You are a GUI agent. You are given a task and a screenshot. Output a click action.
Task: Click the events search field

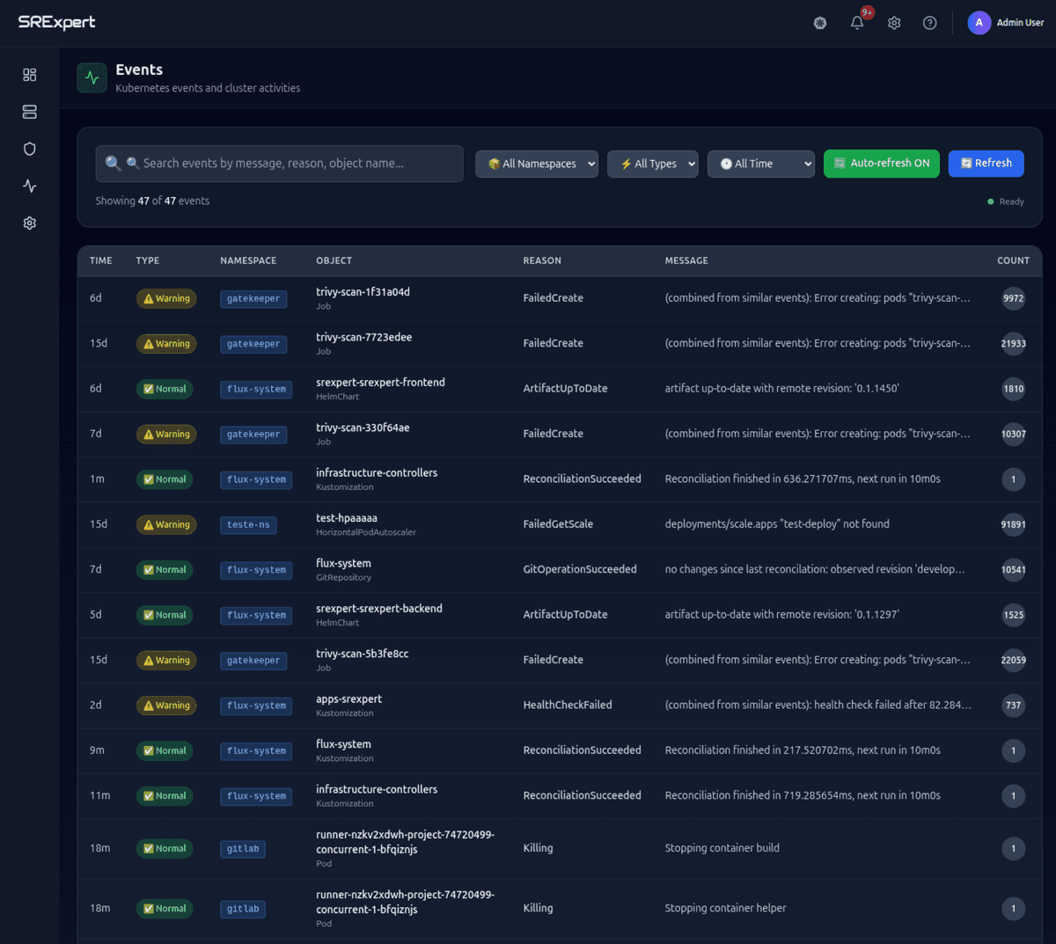pos(279,163)
